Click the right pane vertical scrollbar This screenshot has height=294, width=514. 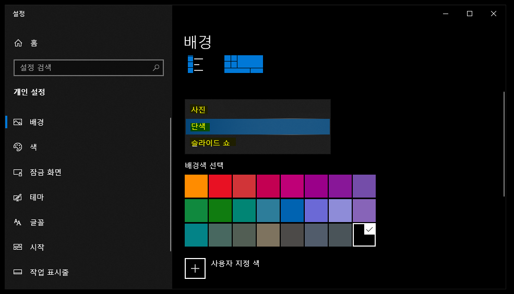504,144
